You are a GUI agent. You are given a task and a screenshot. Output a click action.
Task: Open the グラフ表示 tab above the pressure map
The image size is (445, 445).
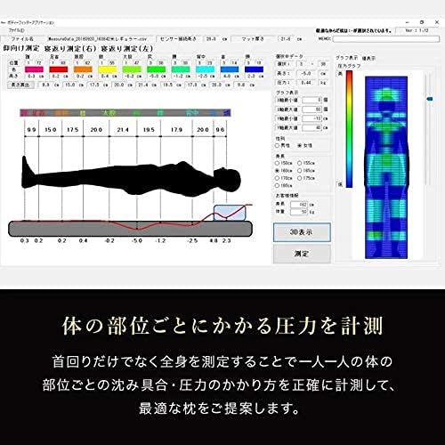346,58
